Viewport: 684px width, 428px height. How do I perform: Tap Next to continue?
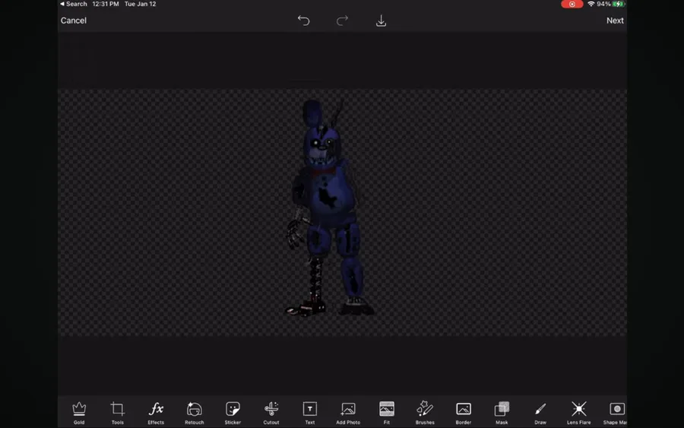(x=615, y=21)
